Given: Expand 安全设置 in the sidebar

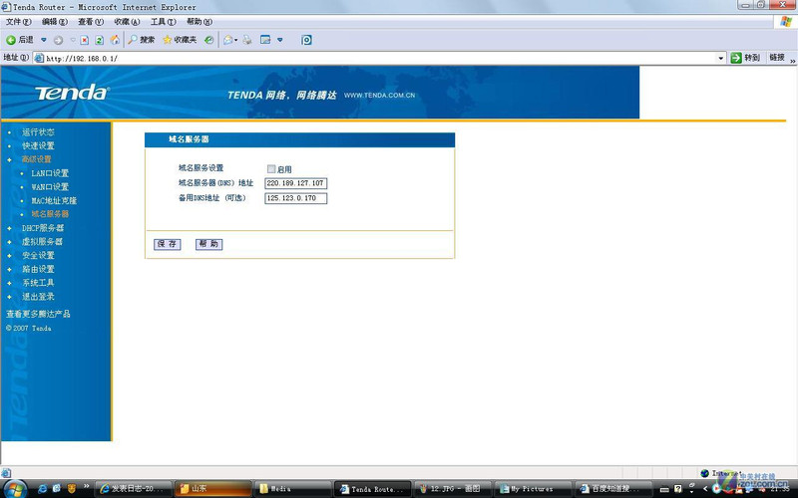Looking at the screenshot, I should pos(38,256).
